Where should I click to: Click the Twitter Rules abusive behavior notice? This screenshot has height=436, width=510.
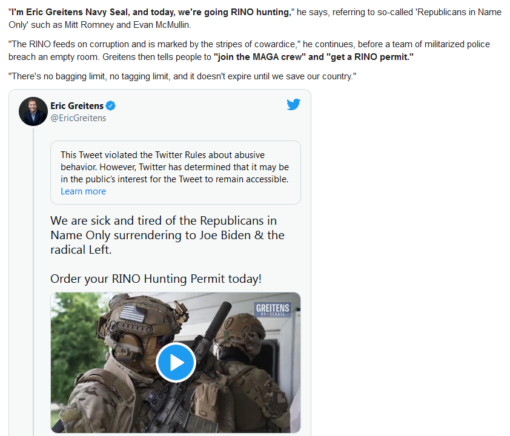click(176, 173)
